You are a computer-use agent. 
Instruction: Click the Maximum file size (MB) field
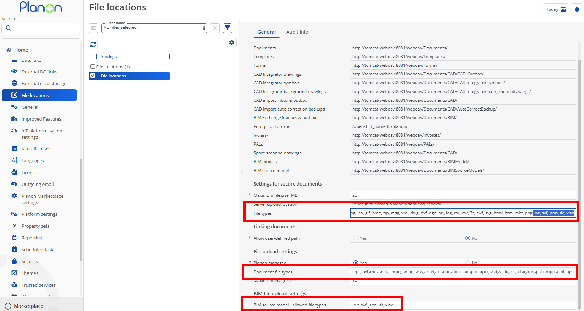[463, 195]
